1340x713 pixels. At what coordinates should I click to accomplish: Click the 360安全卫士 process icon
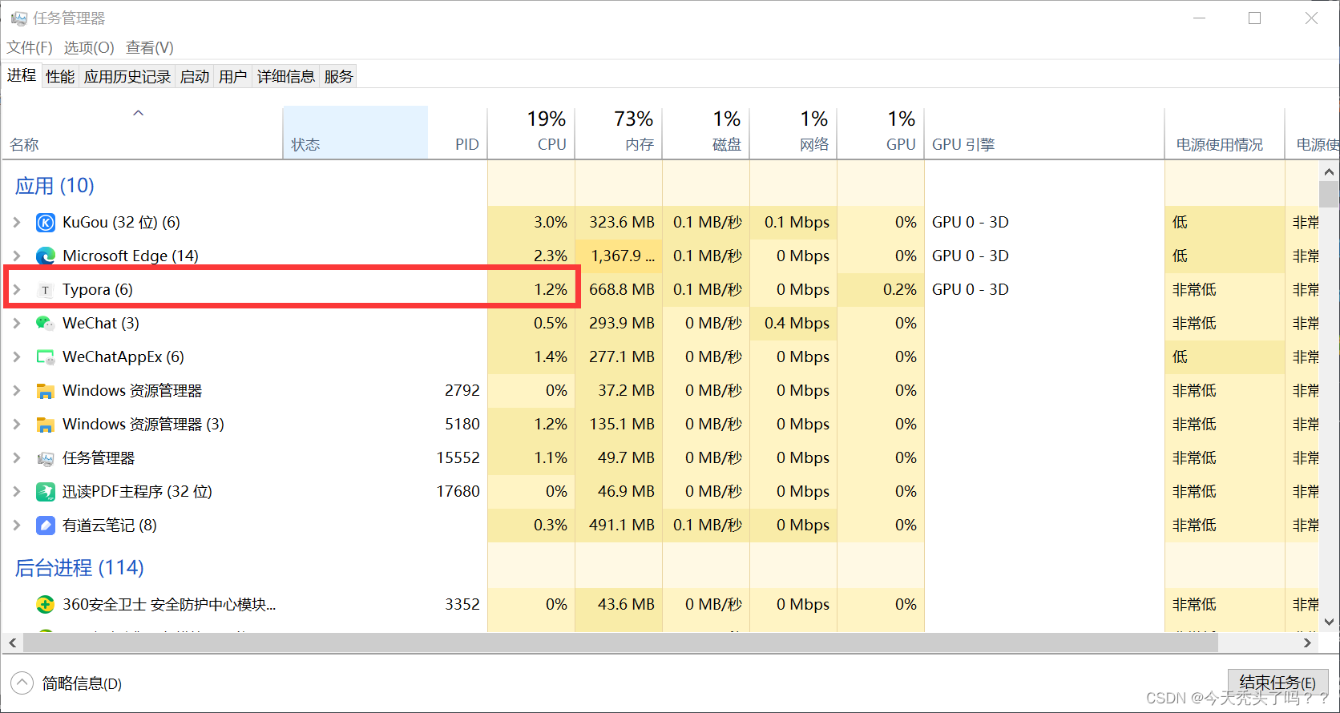[x=46, y=605]
